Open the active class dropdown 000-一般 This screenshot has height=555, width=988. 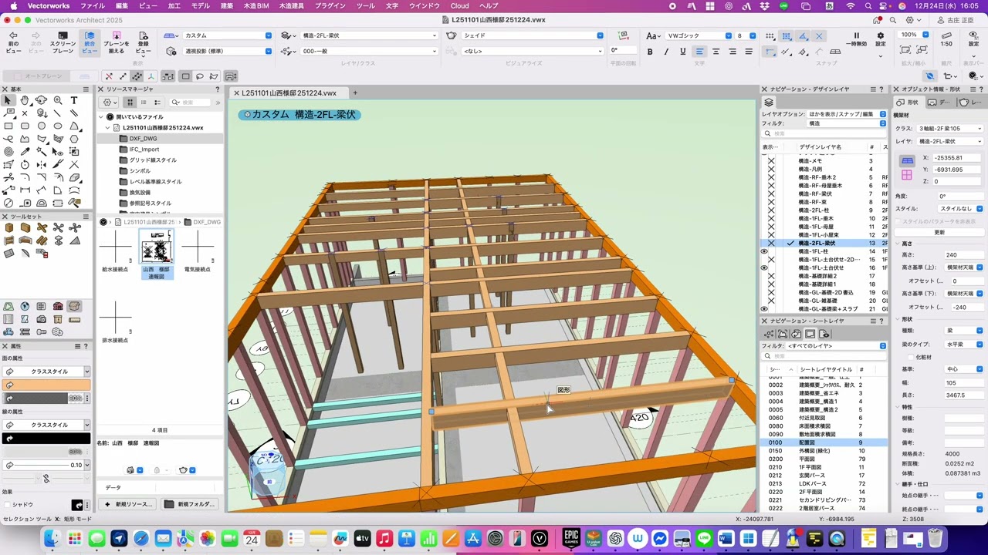[369, 51]
